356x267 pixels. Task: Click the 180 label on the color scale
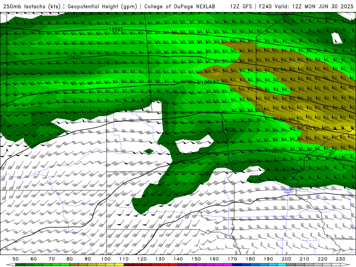[x=250, y=259]
